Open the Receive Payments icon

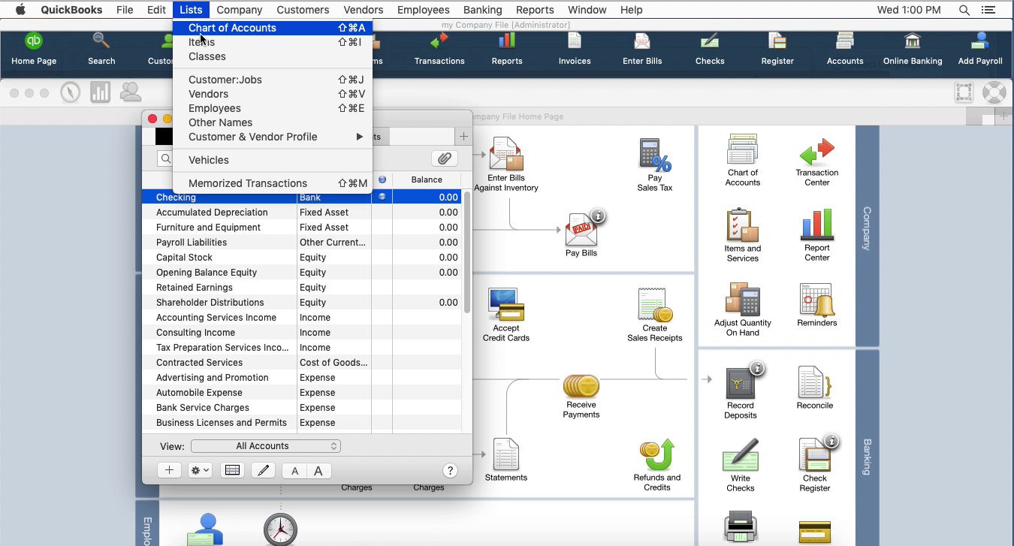pyautogui.click(x=581, y=397)
